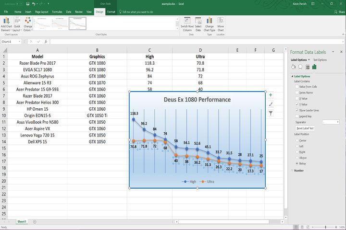Select the Effects pentagon icon
The width and height of the screenshot is (346, 230).
point(300,67)
